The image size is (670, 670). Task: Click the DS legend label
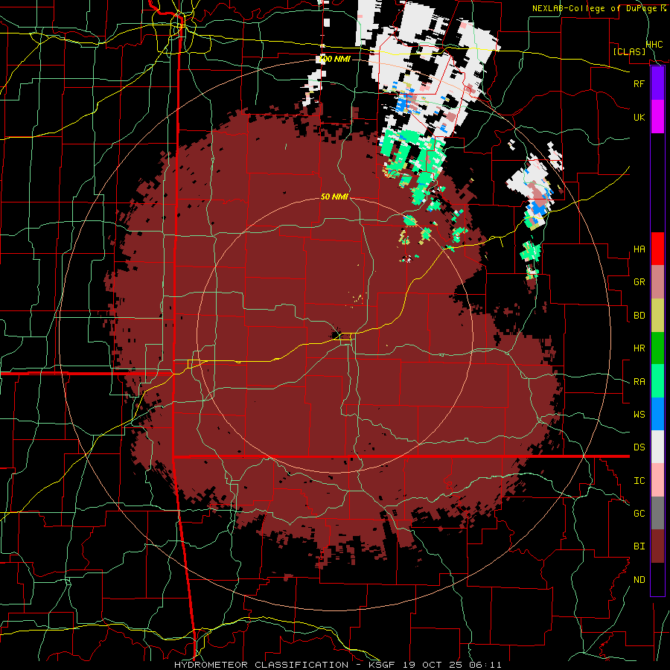click(639, 447)
